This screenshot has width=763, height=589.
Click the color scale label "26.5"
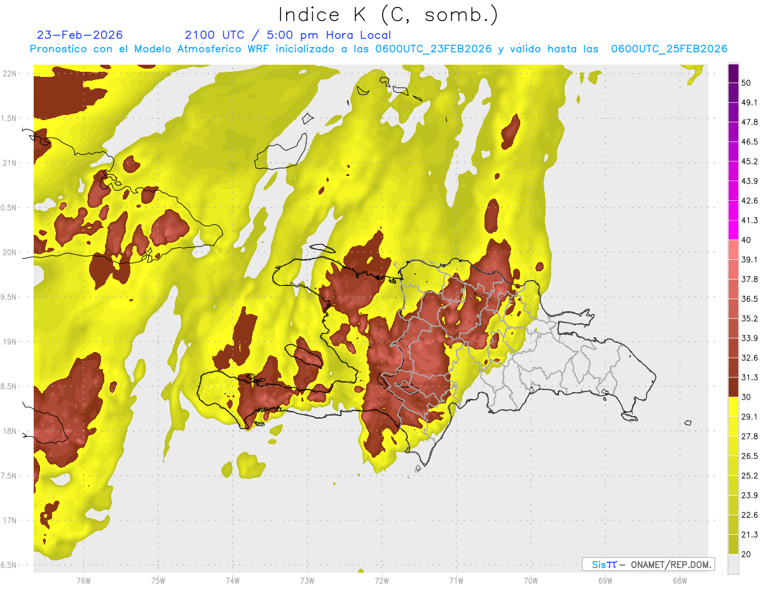tap(750, 456)
